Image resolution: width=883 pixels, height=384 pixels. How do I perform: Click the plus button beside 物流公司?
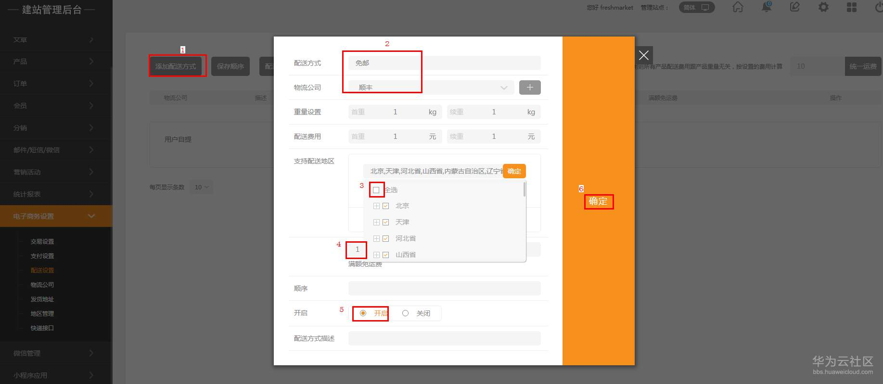(x=530, y=87)
